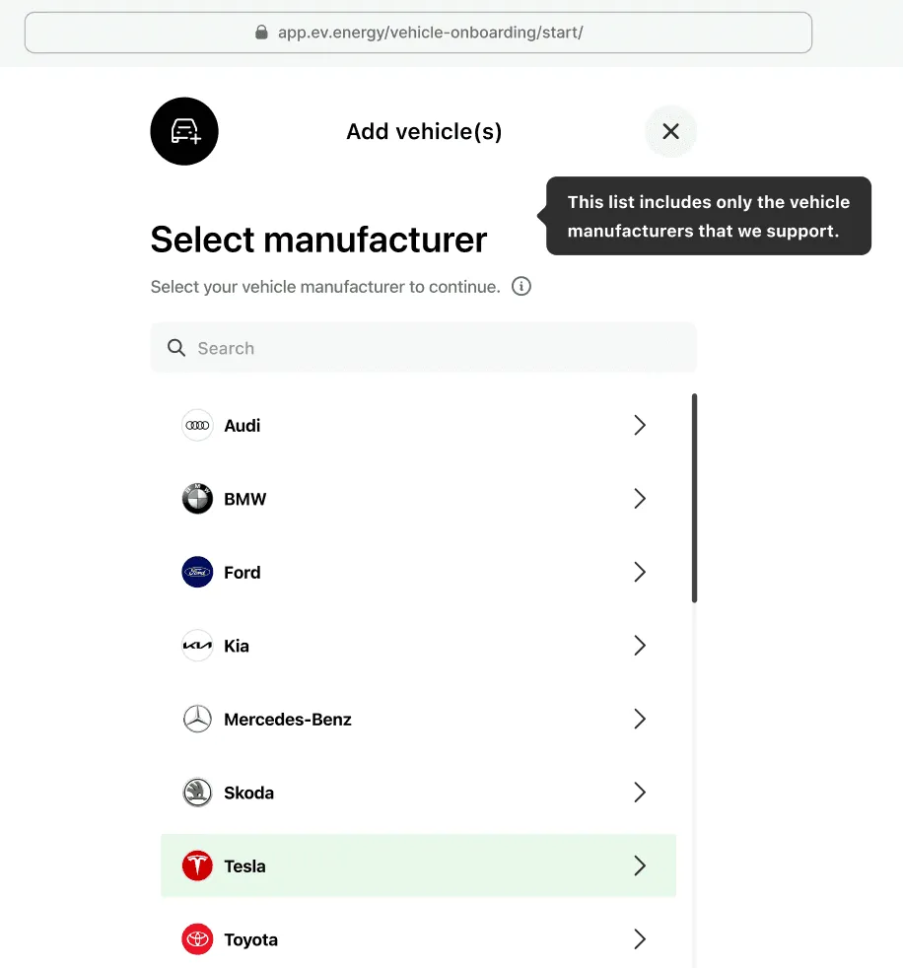Screen dimensions: 903x968
Task: Select the BMW manufacturer label
Action: pos(245,499)
